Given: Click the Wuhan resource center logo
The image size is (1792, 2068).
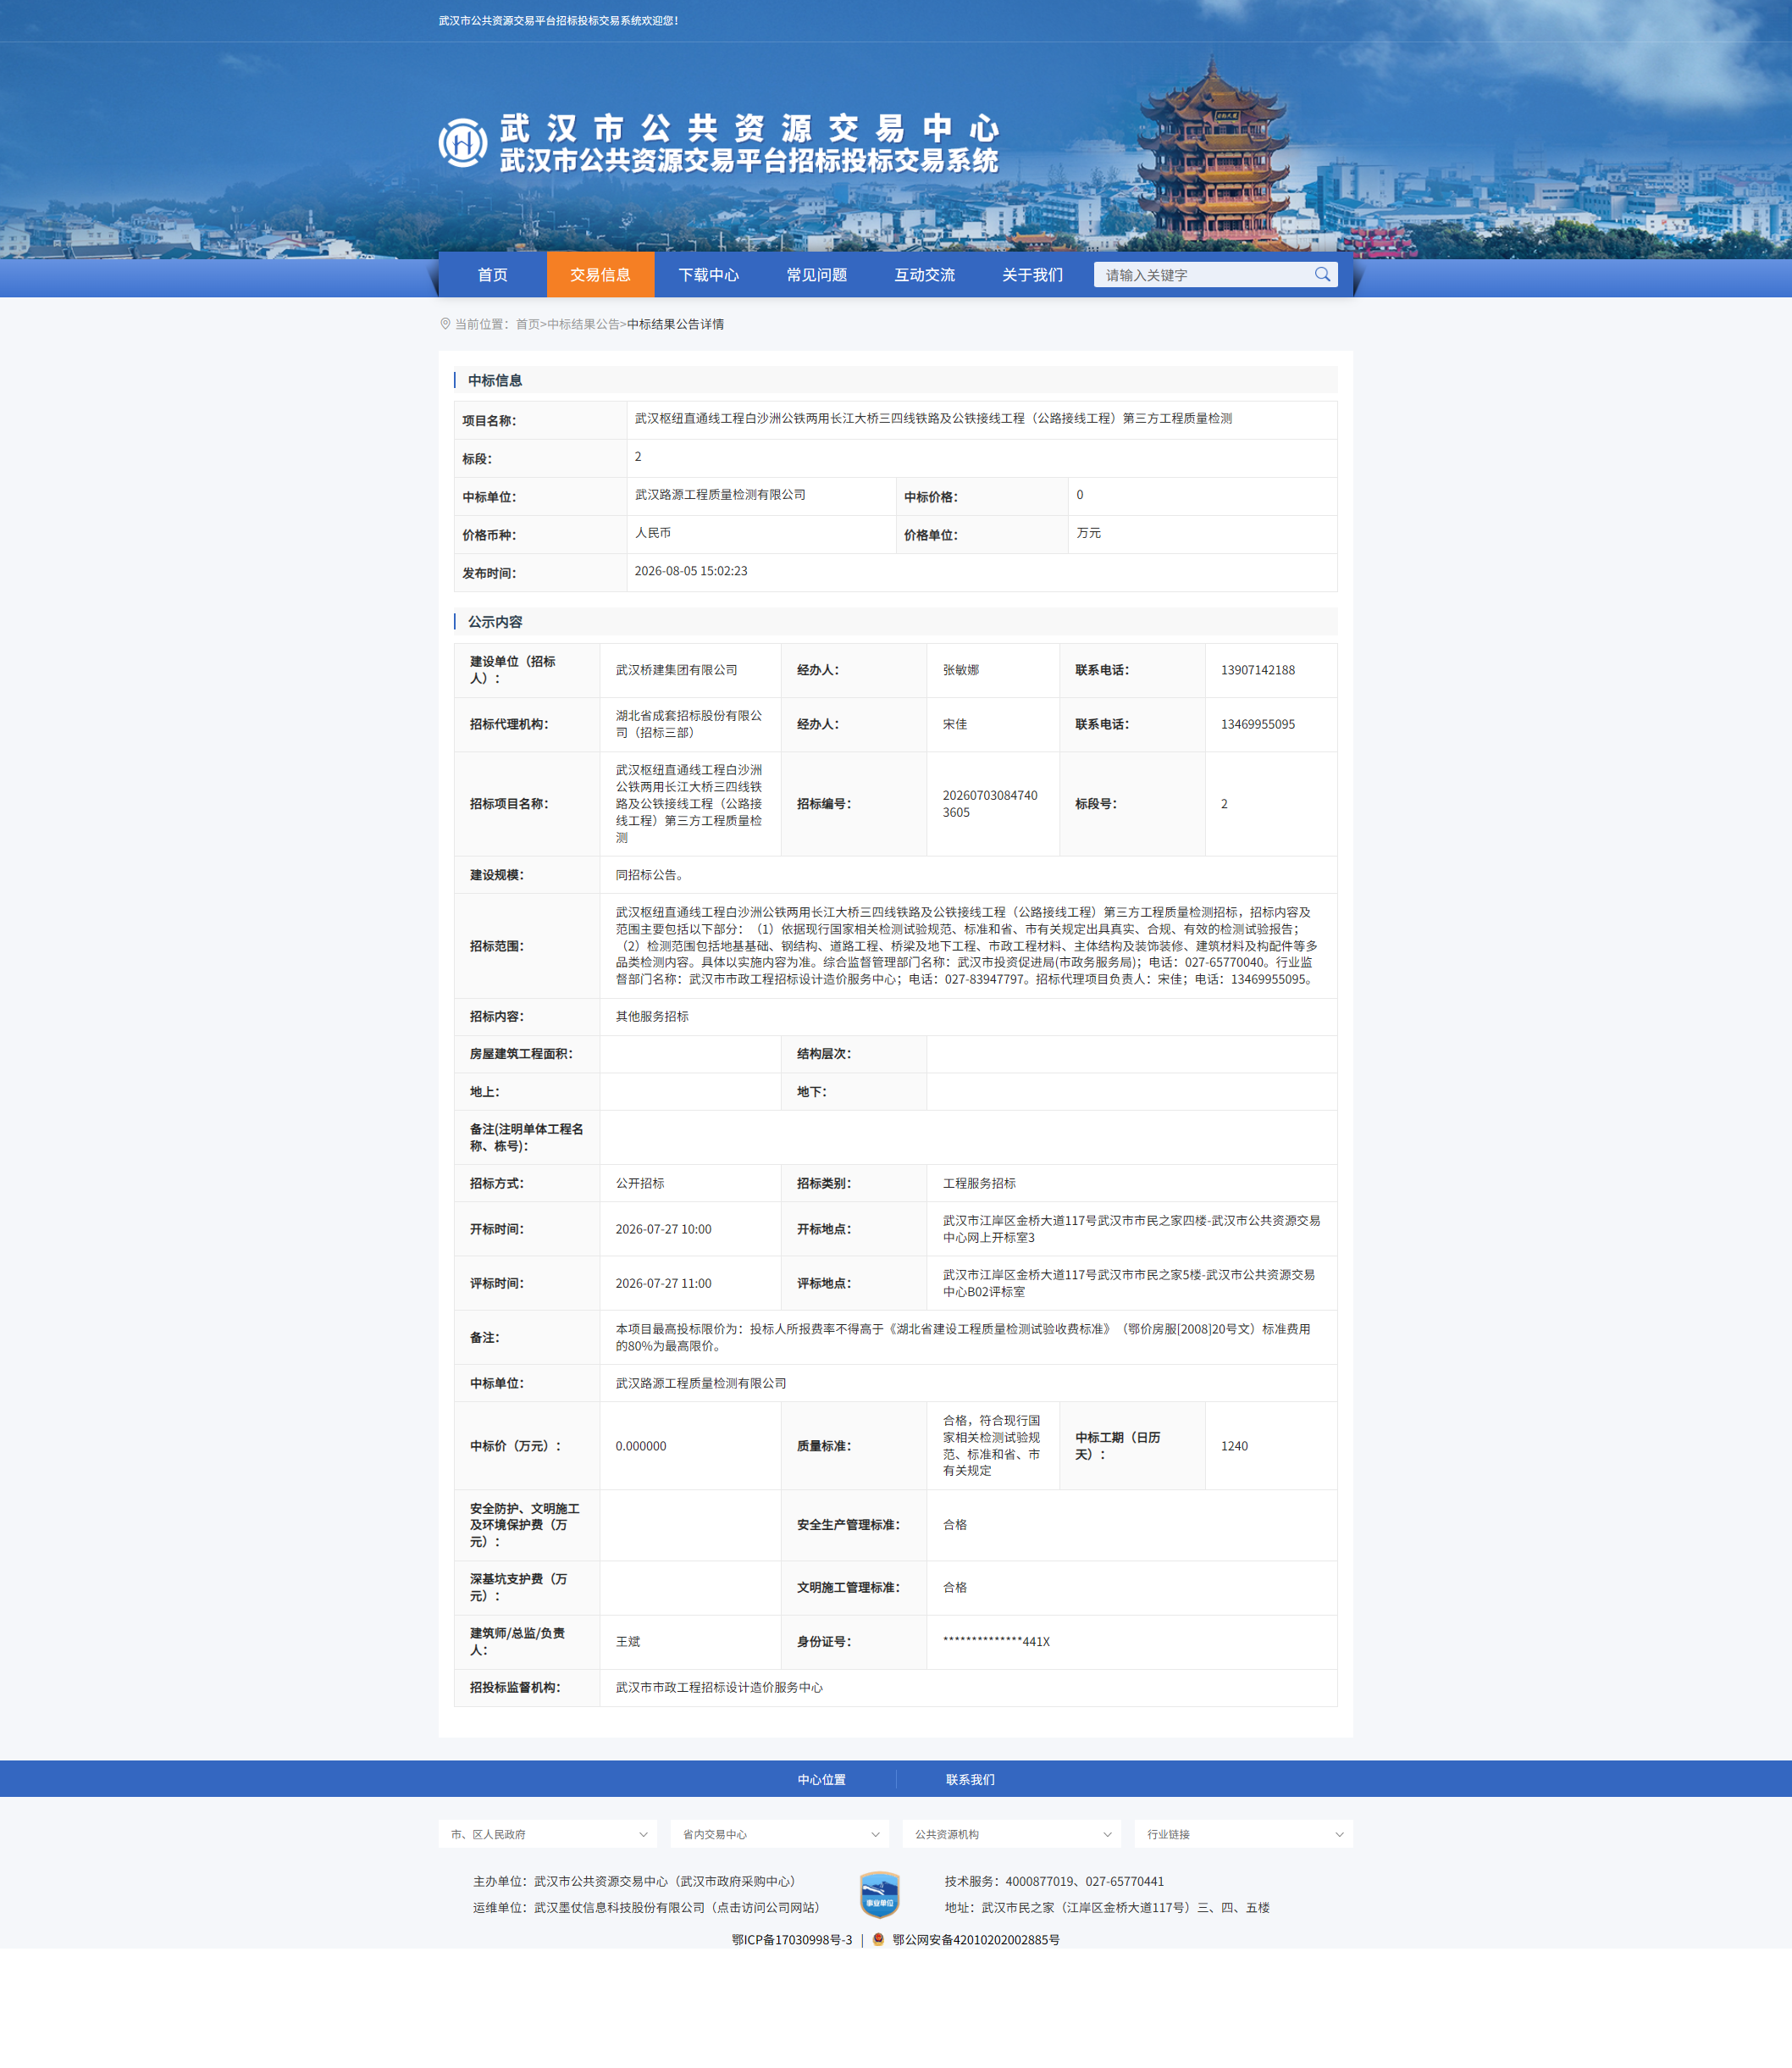Looking at the screenshot, I should coord(463,143).
